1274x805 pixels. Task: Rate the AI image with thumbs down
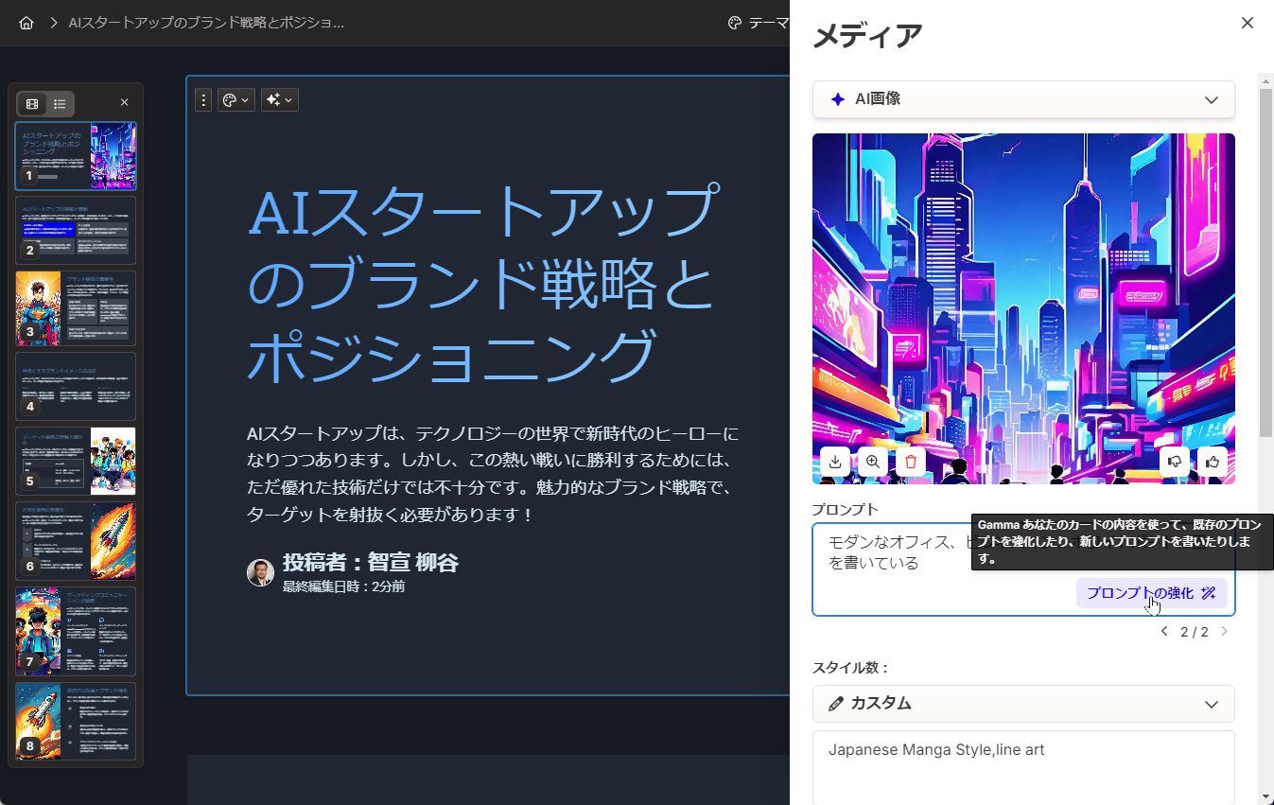tap(1175, 462)
